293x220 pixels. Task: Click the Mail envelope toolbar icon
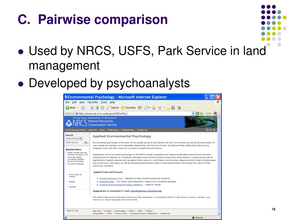146,108
